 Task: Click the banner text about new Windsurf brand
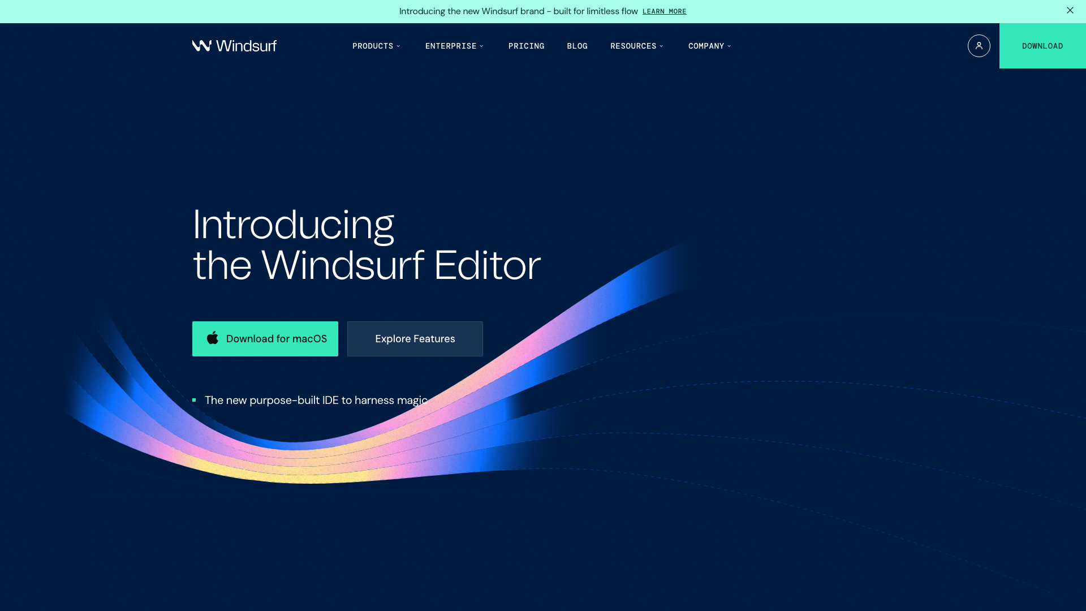click(518, 11)
